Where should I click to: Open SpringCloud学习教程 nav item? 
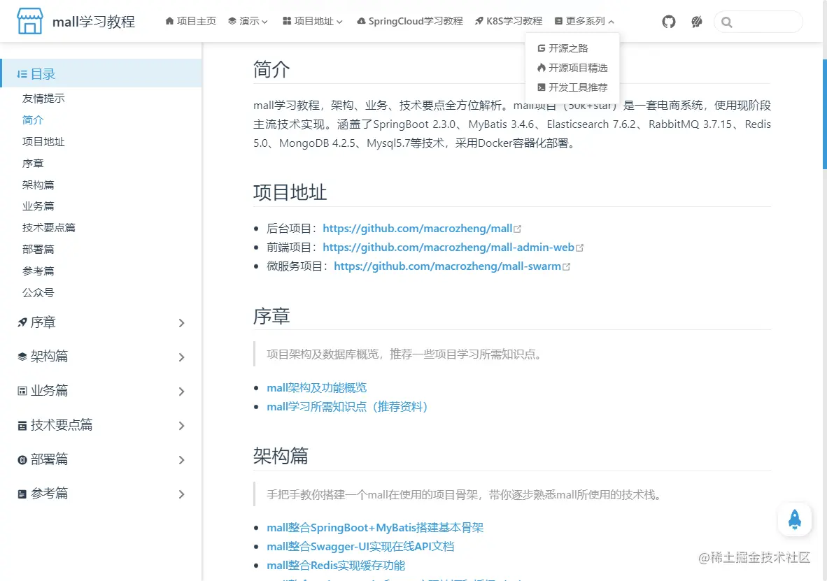[410, 21]
